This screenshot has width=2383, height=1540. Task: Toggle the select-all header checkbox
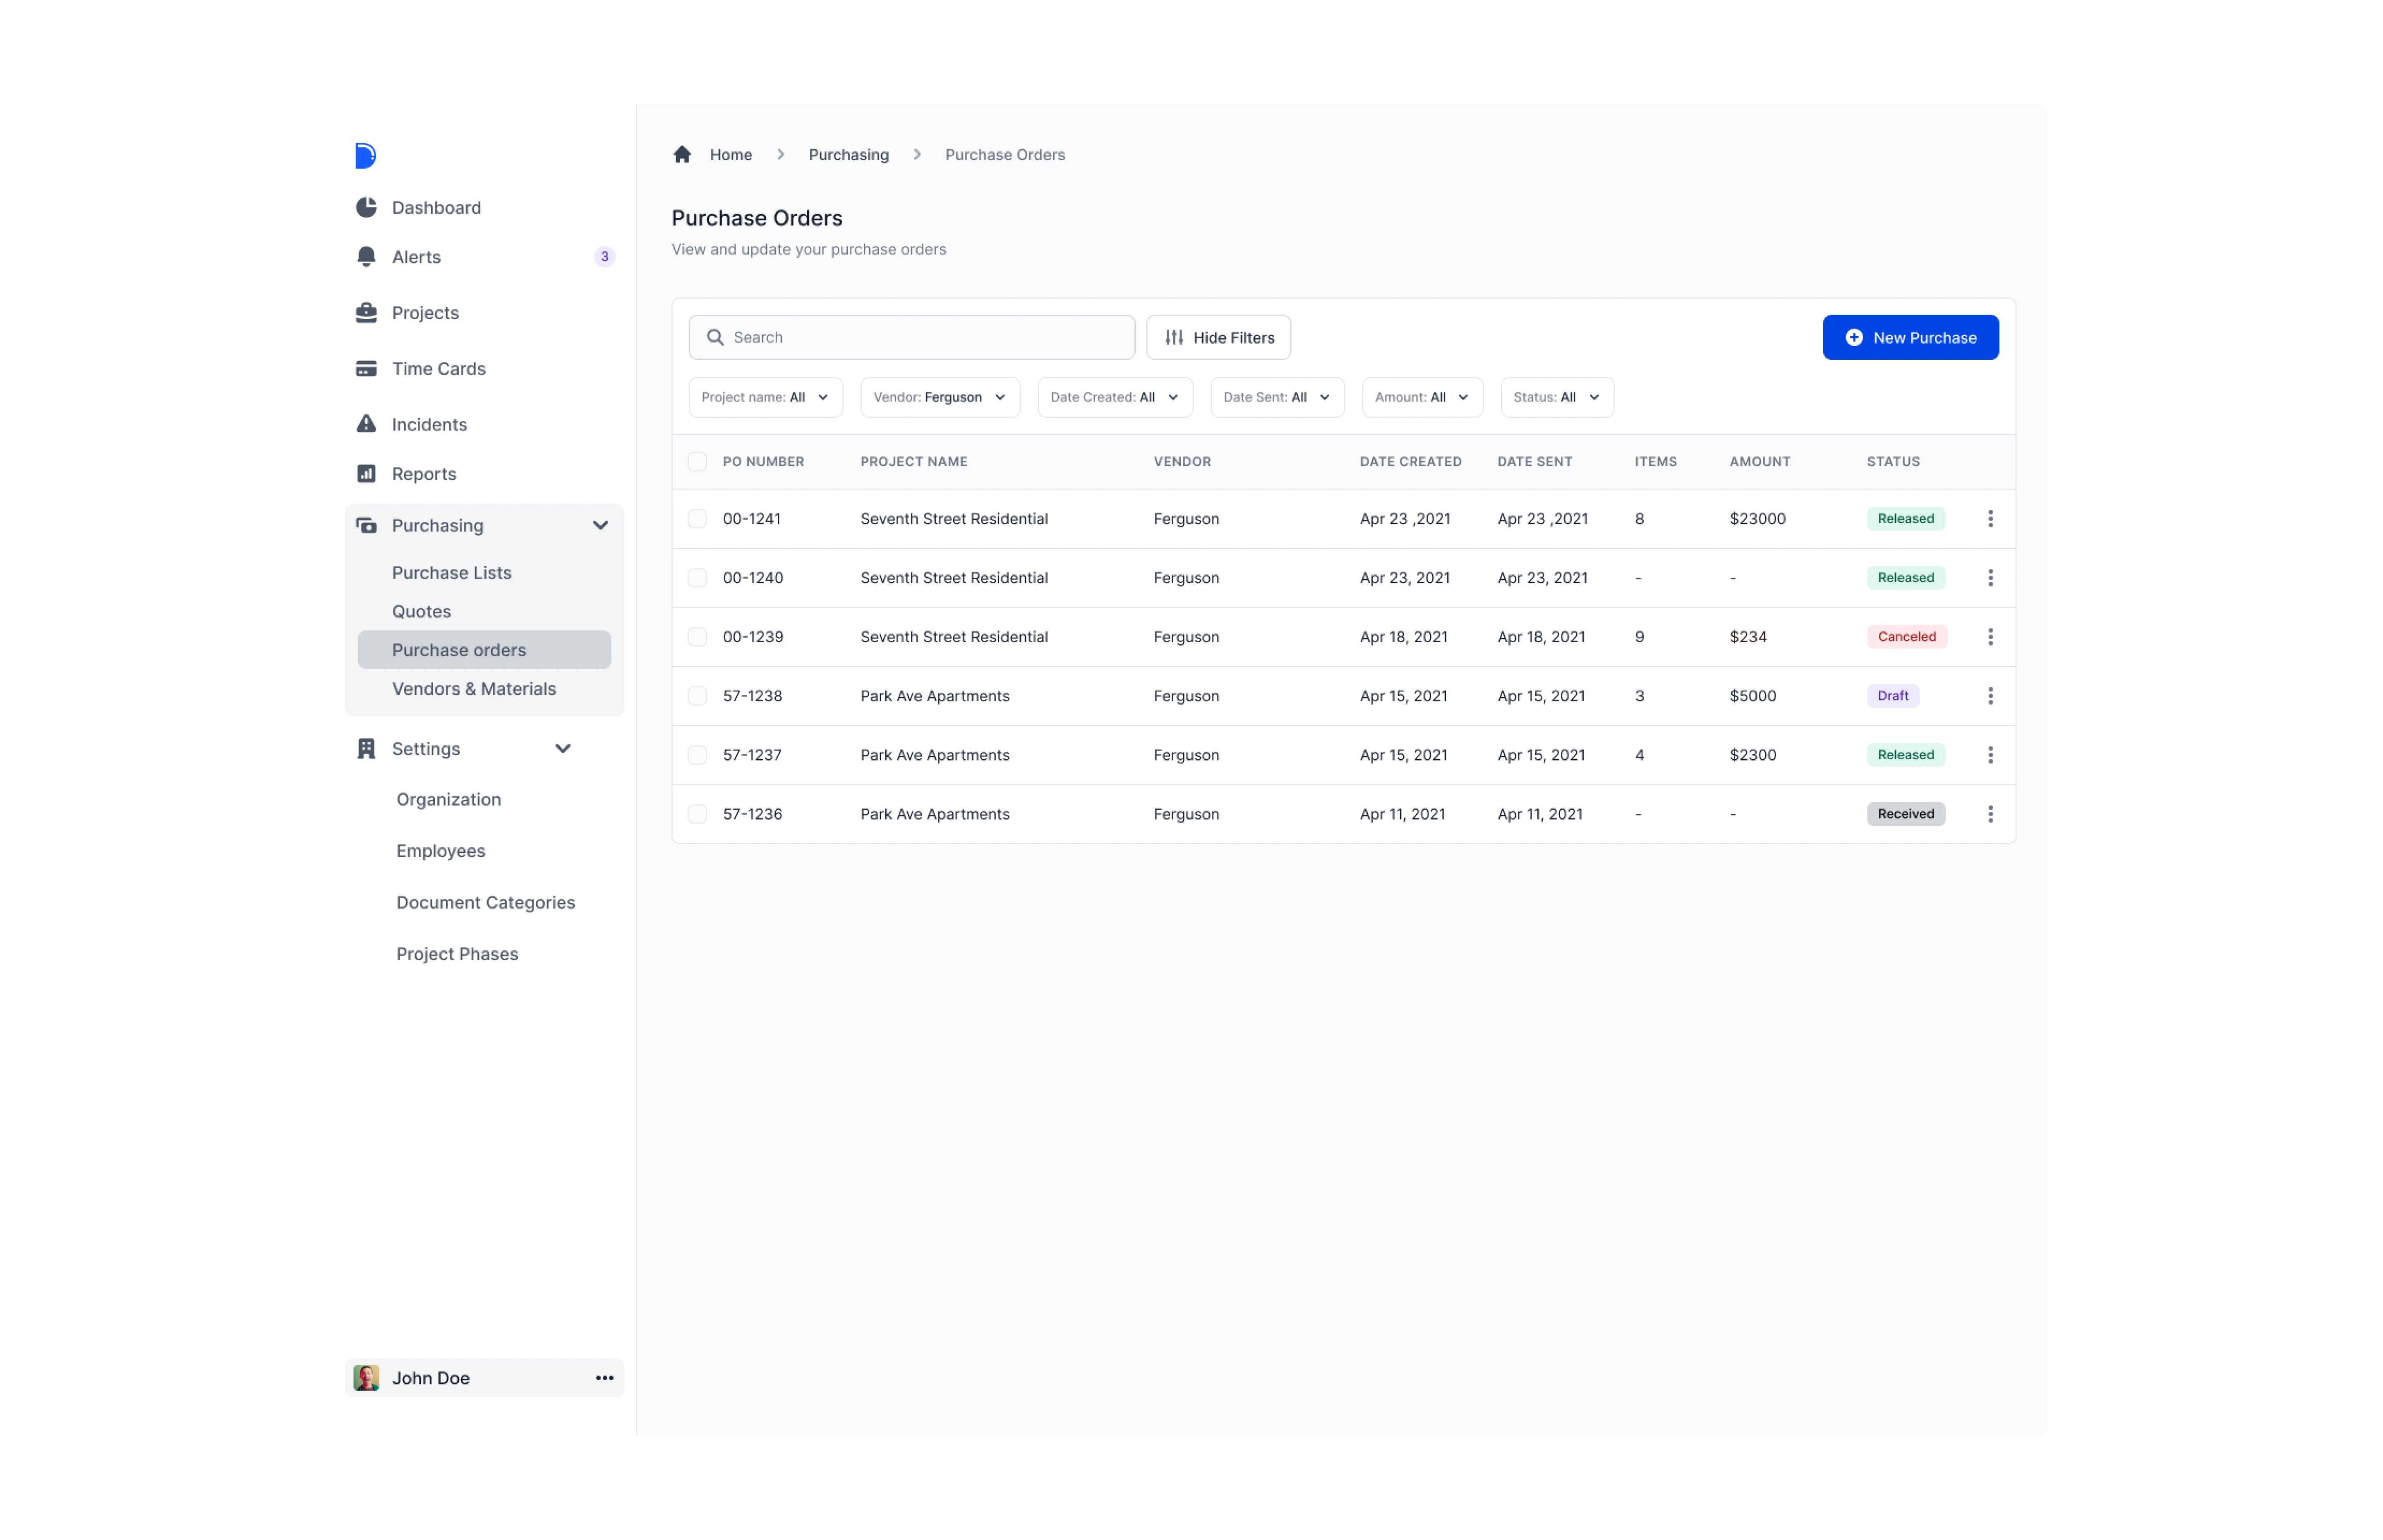(x=697, y=462)
